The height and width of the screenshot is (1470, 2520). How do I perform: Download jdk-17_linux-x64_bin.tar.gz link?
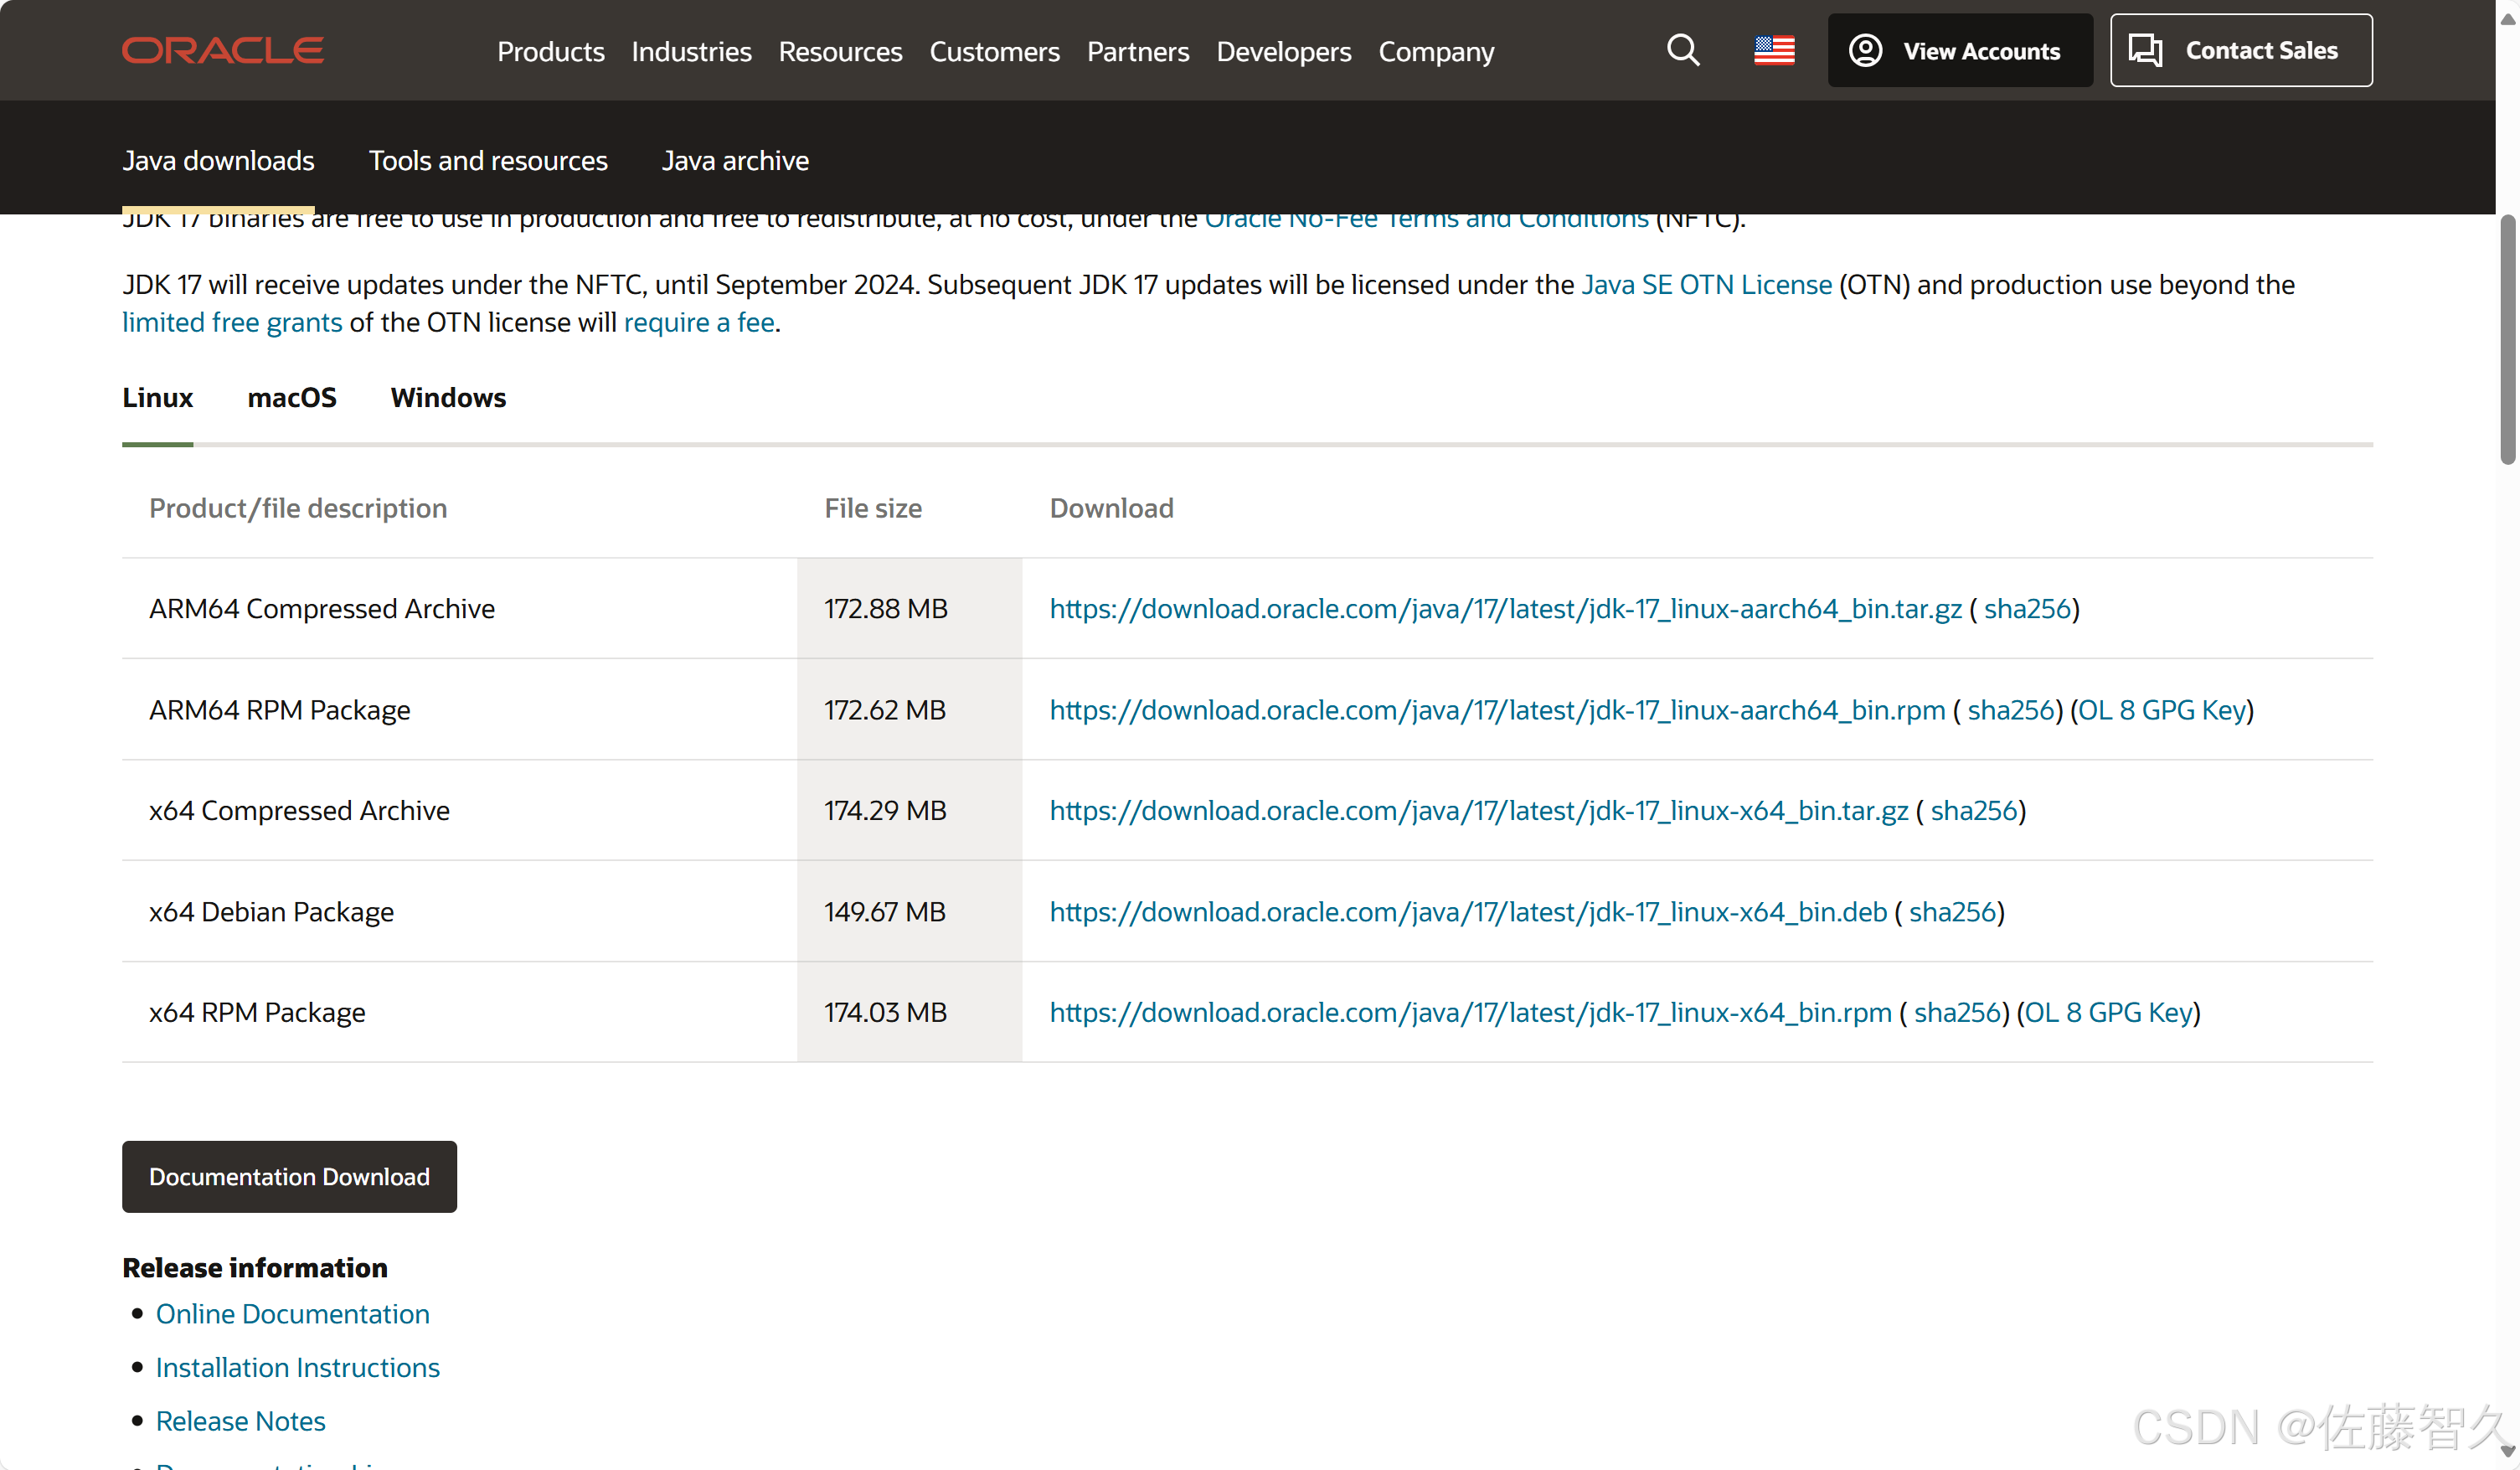[x=1478, y=810]
